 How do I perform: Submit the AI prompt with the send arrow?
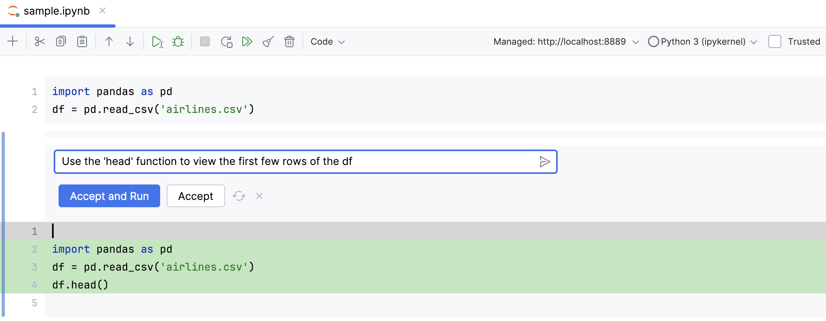[545, 161]
